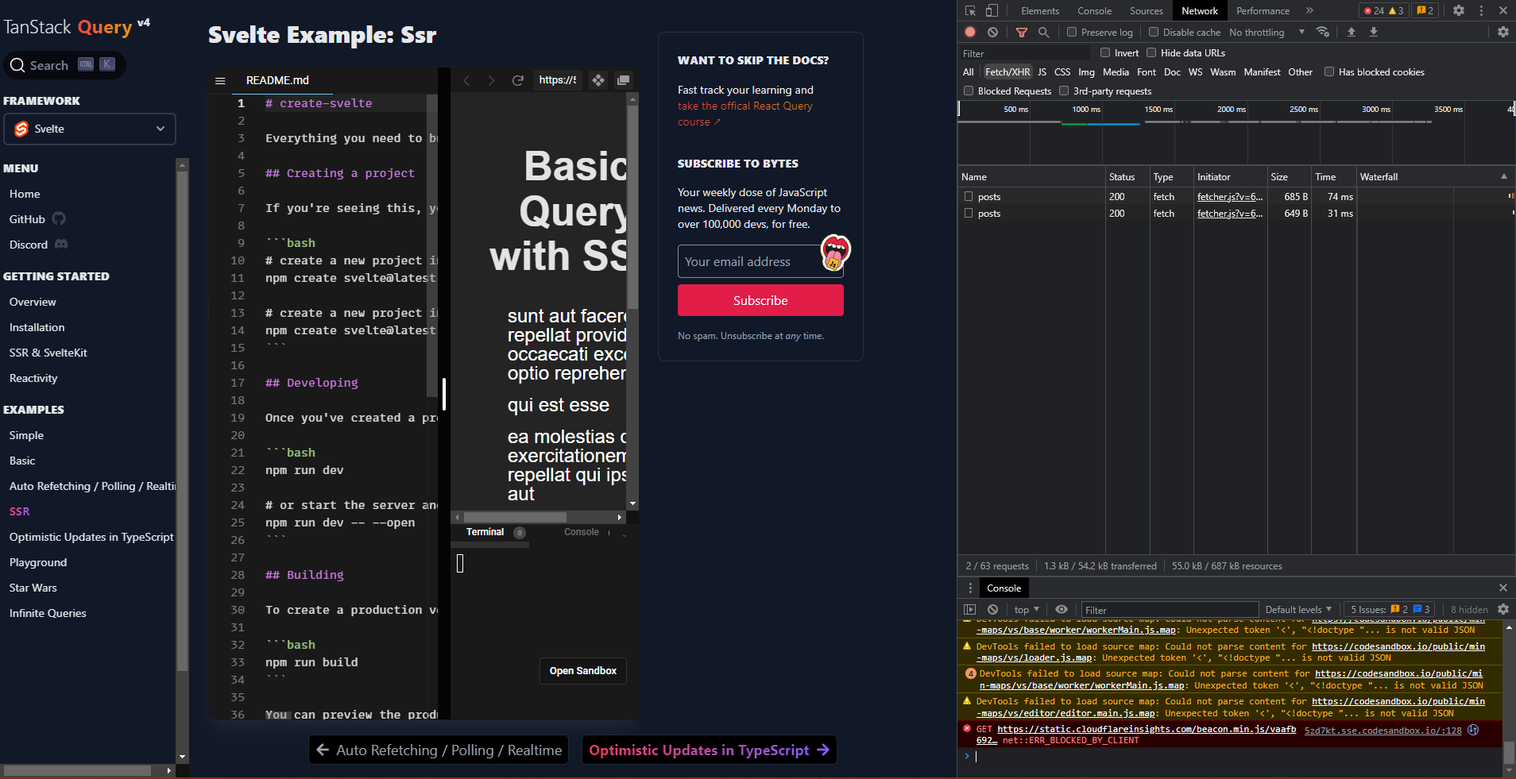Go forward in sandbox preview
The height and width of the screenshot is (779, 1516).
(x=491, y=80)
